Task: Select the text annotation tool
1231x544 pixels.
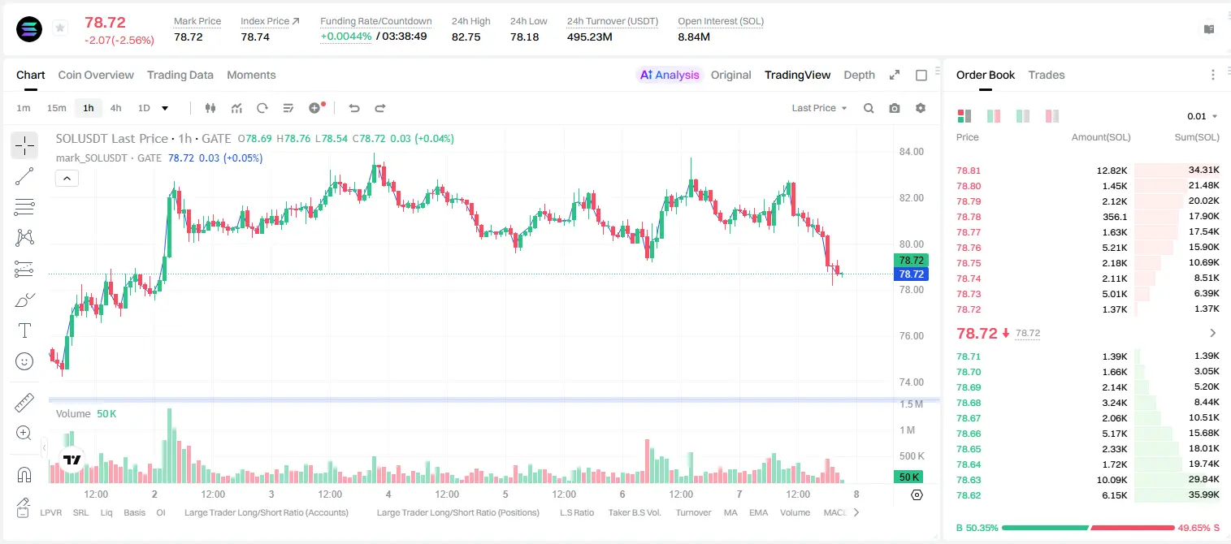Action: tap(24, 330)
